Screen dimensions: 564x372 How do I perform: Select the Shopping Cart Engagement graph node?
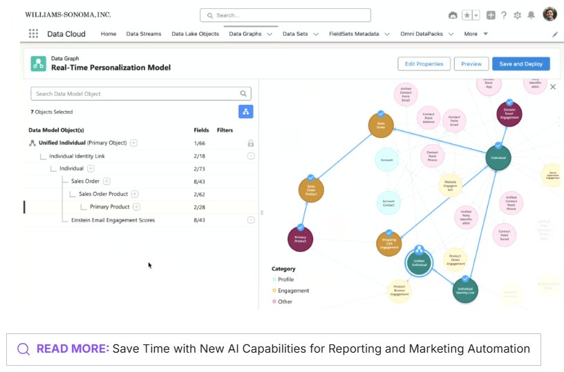[x=389, y=244]
